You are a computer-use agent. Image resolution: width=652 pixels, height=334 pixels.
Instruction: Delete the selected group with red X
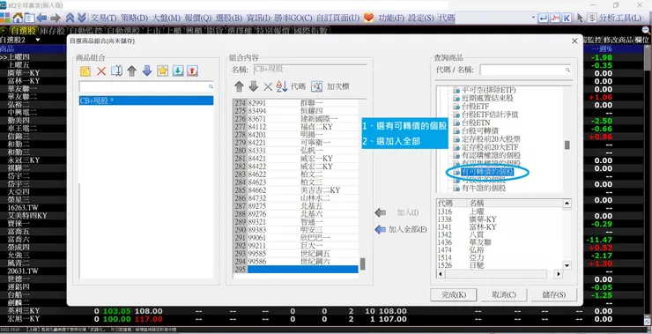click(101, 71)
